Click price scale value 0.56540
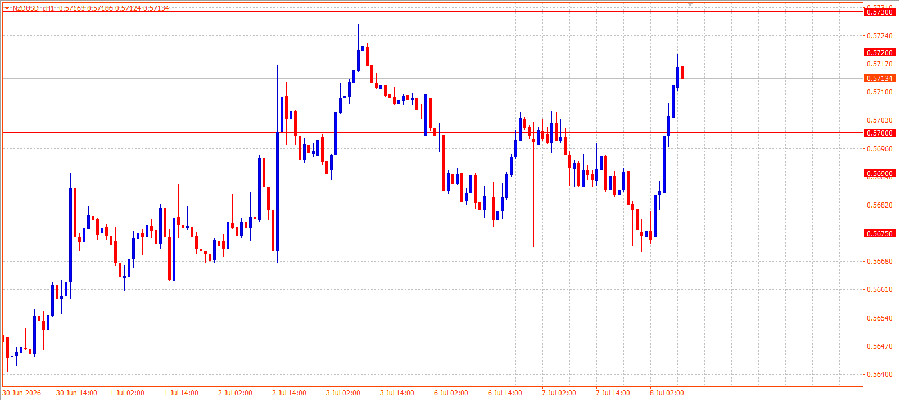The image size is (900, 401). coord(880,318)
